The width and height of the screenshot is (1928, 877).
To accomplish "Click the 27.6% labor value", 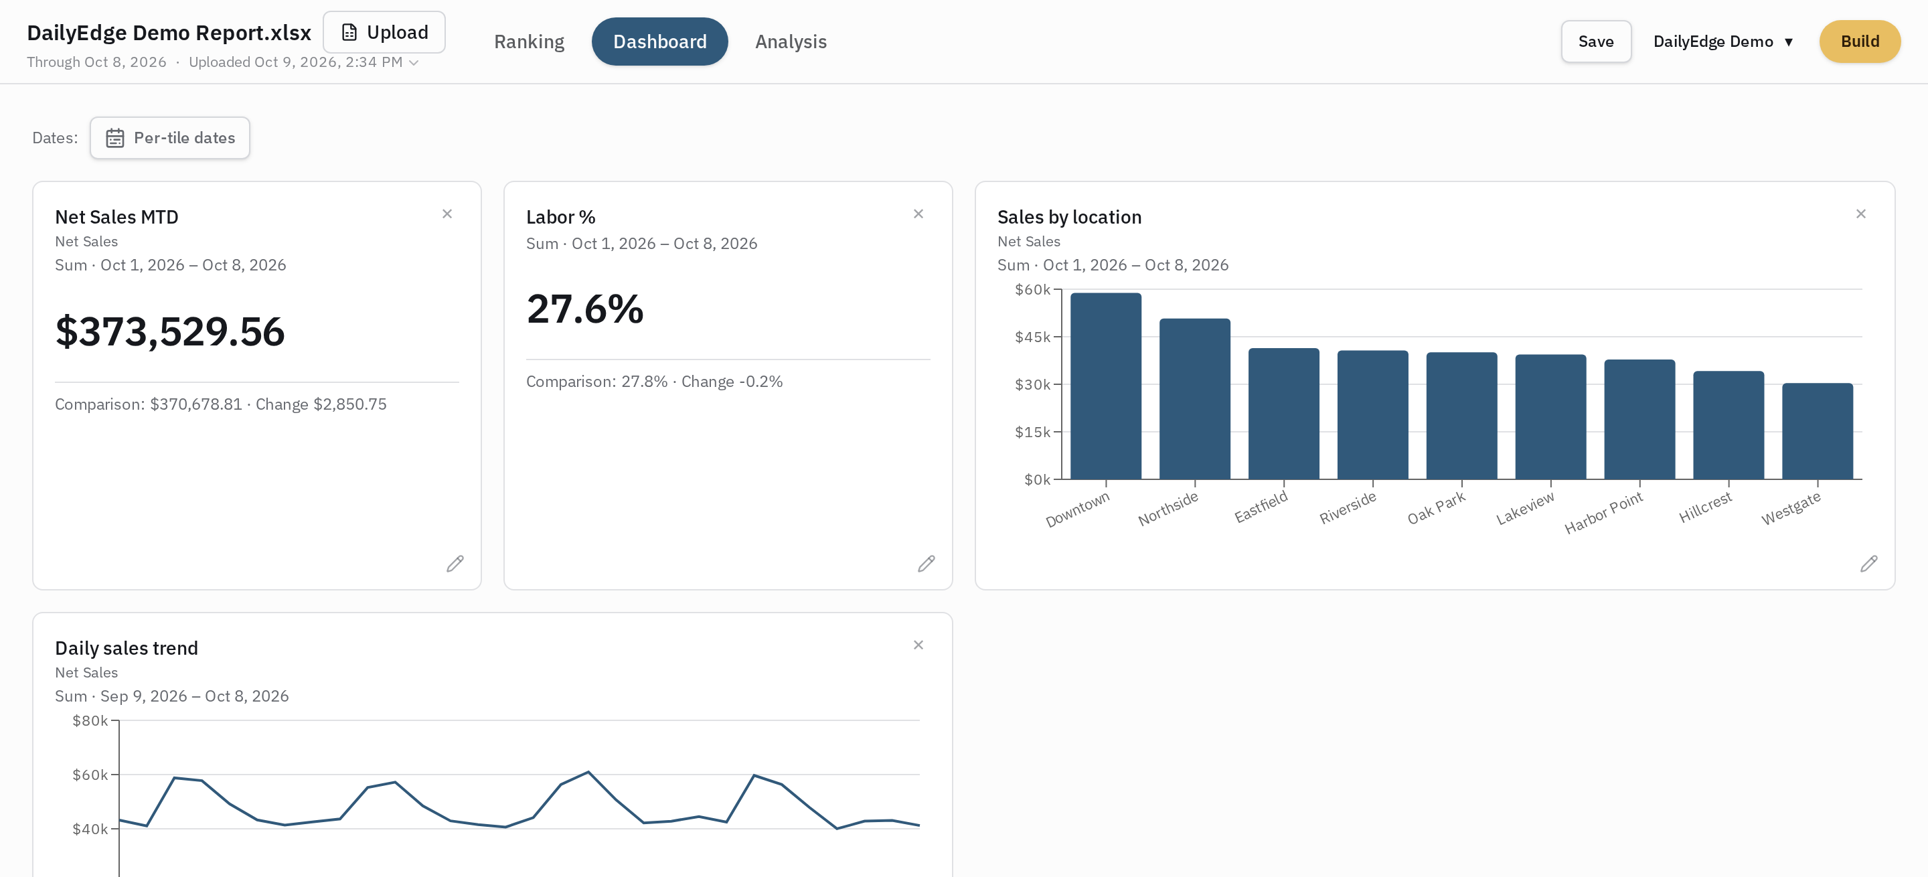I will coord(584,309).
